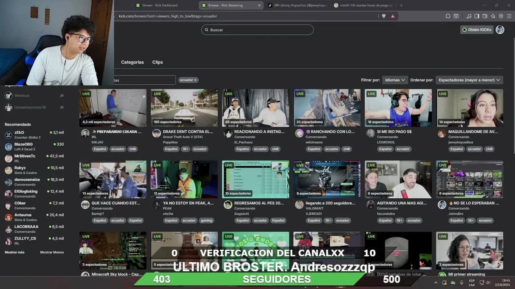Open the REGRESAMOS AL PES stream thumbnail
This screenshot has width=515, height=289.
tap(255, 179)
